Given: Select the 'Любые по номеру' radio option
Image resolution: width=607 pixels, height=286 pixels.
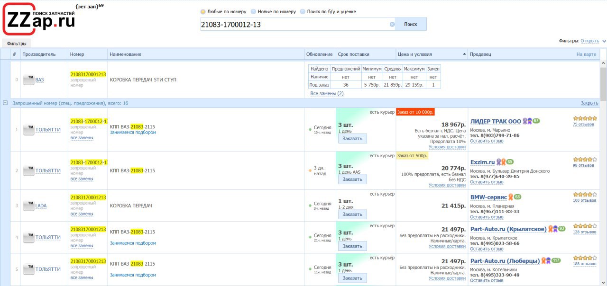Looking at the screenshot, I should [203, 11].
